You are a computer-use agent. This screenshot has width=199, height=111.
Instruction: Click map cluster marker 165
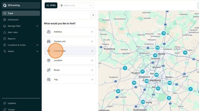click(157, 75)
